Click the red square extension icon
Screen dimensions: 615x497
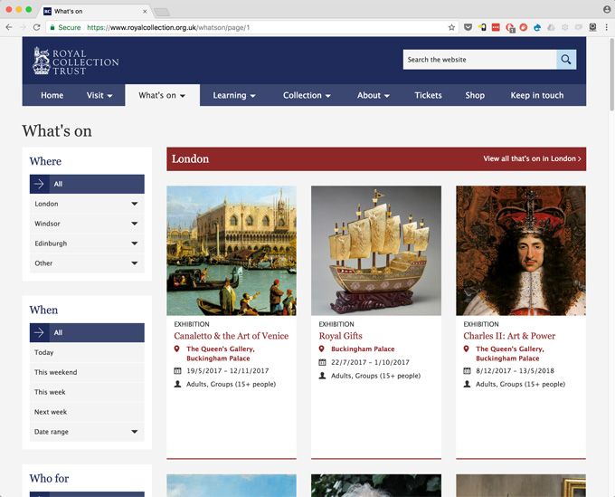point(496,27)
